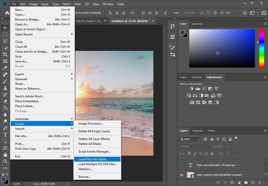The image size is (268, 186).
Task: Show the Kako napraviti kolaž text layer
Action: pos(182,165)
